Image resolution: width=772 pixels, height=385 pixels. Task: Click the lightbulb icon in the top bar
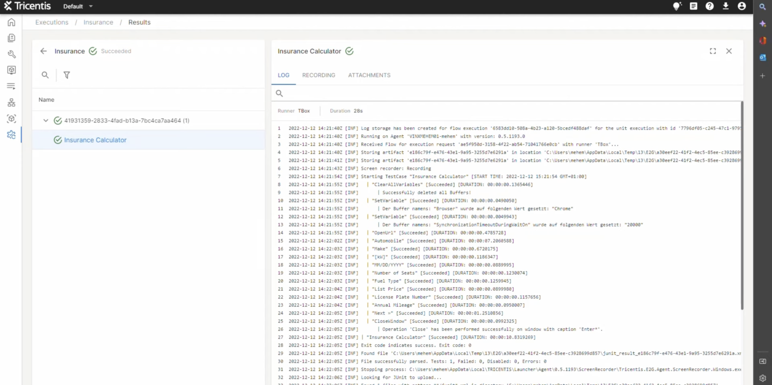tap(676, 6)
